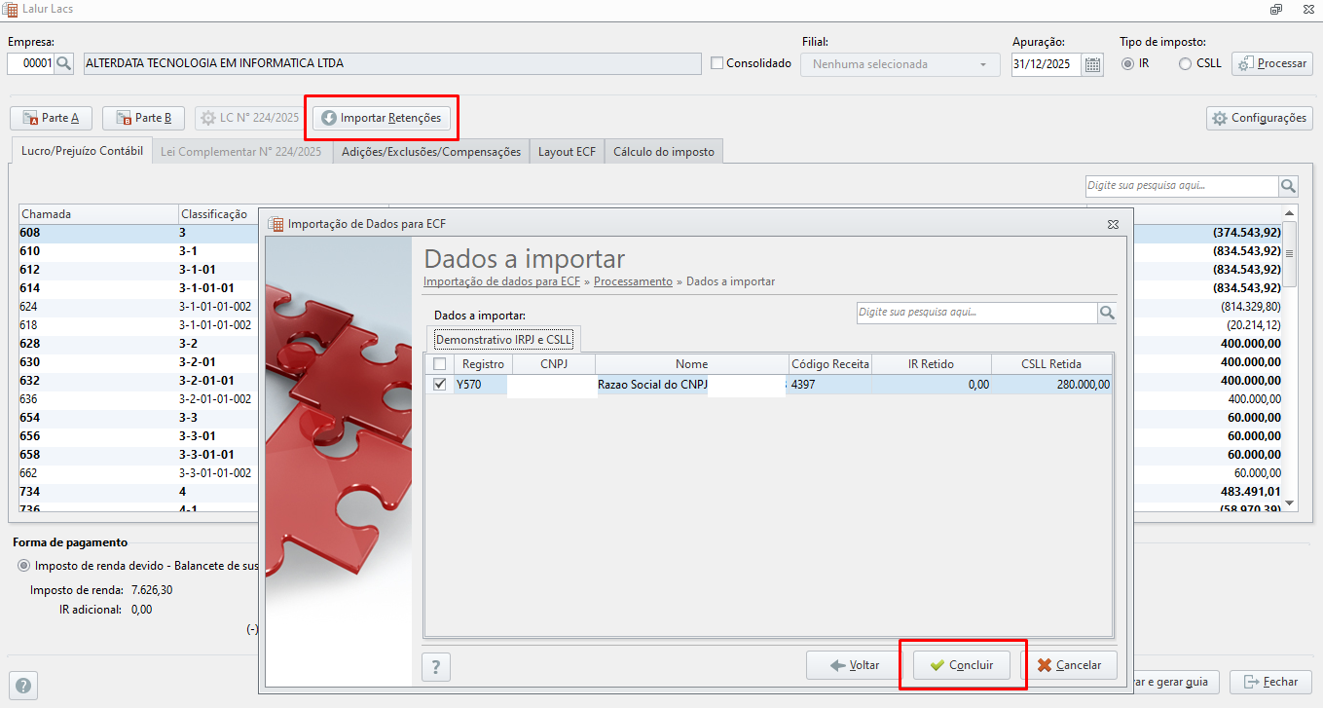Uncheck the Y570 record row checkbox

point(439,385)
